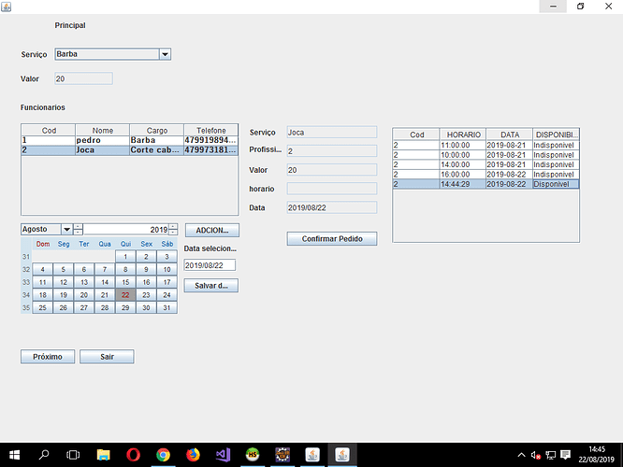Open the active Java app taskbar icon
This screenshot has height=467, width=623.
pos(342,455)
